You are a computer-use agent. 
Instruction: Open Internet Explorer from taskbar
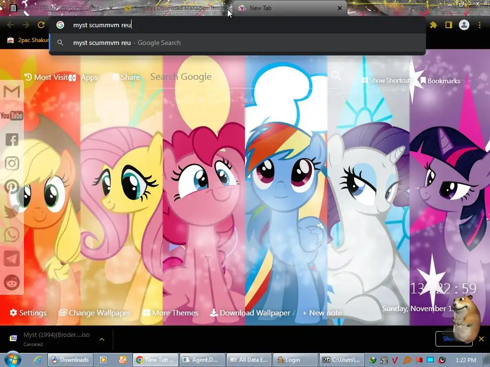pos(37,360)
